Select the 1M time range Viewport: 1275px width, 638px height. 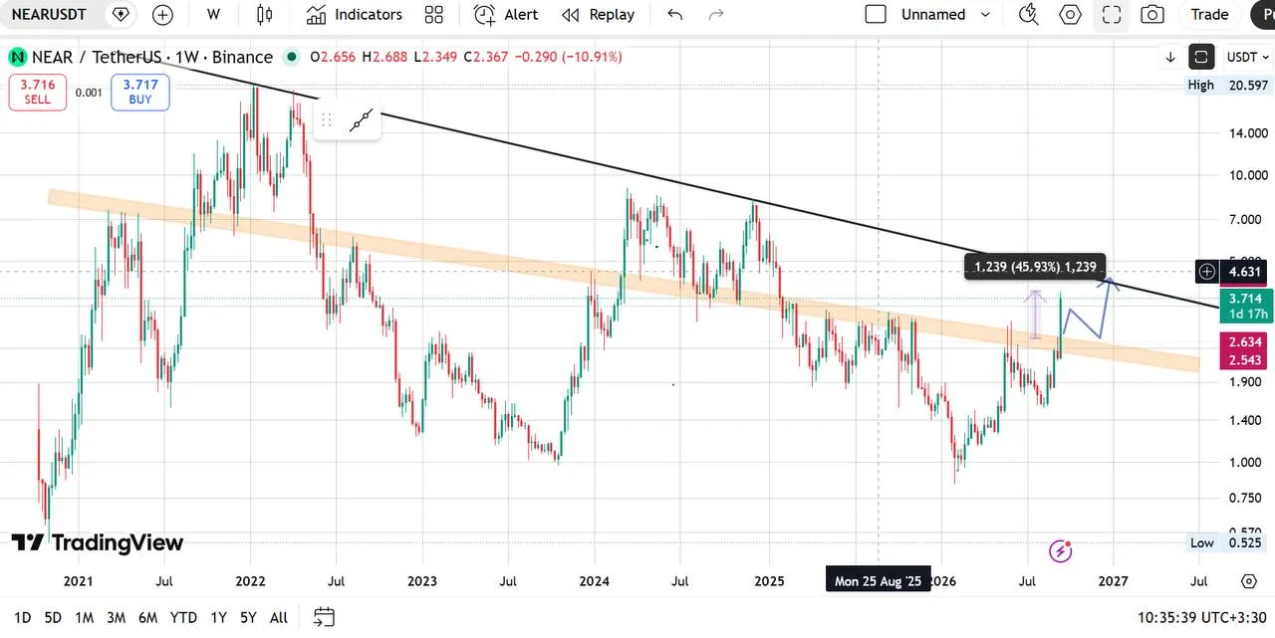(84, 617)
